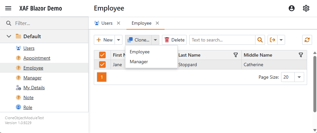Image resolution: width=317 pixels, height=133 pixels.
Task: Click the Delete button
Action: [174, 40]
